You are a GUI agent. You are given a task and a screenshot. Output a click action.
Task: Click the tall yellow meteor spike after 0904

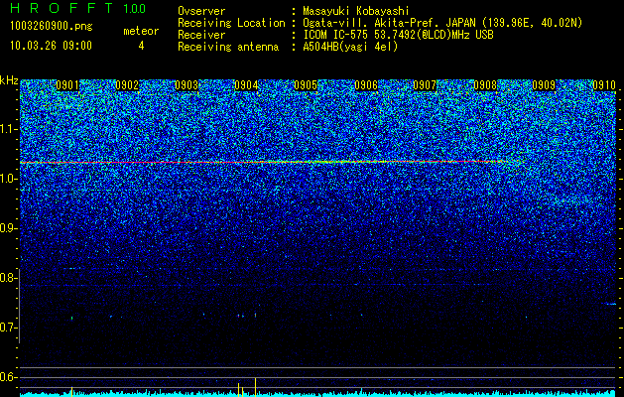(255, 387)
